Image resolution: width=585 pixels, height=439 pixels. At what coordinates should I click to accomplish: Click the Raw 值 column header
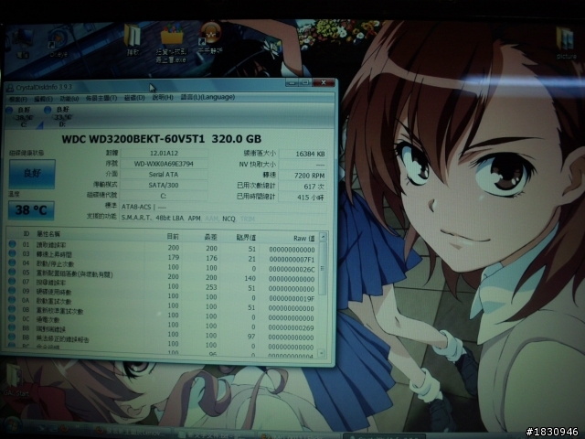pyautogui.click(x=304, y=238)
